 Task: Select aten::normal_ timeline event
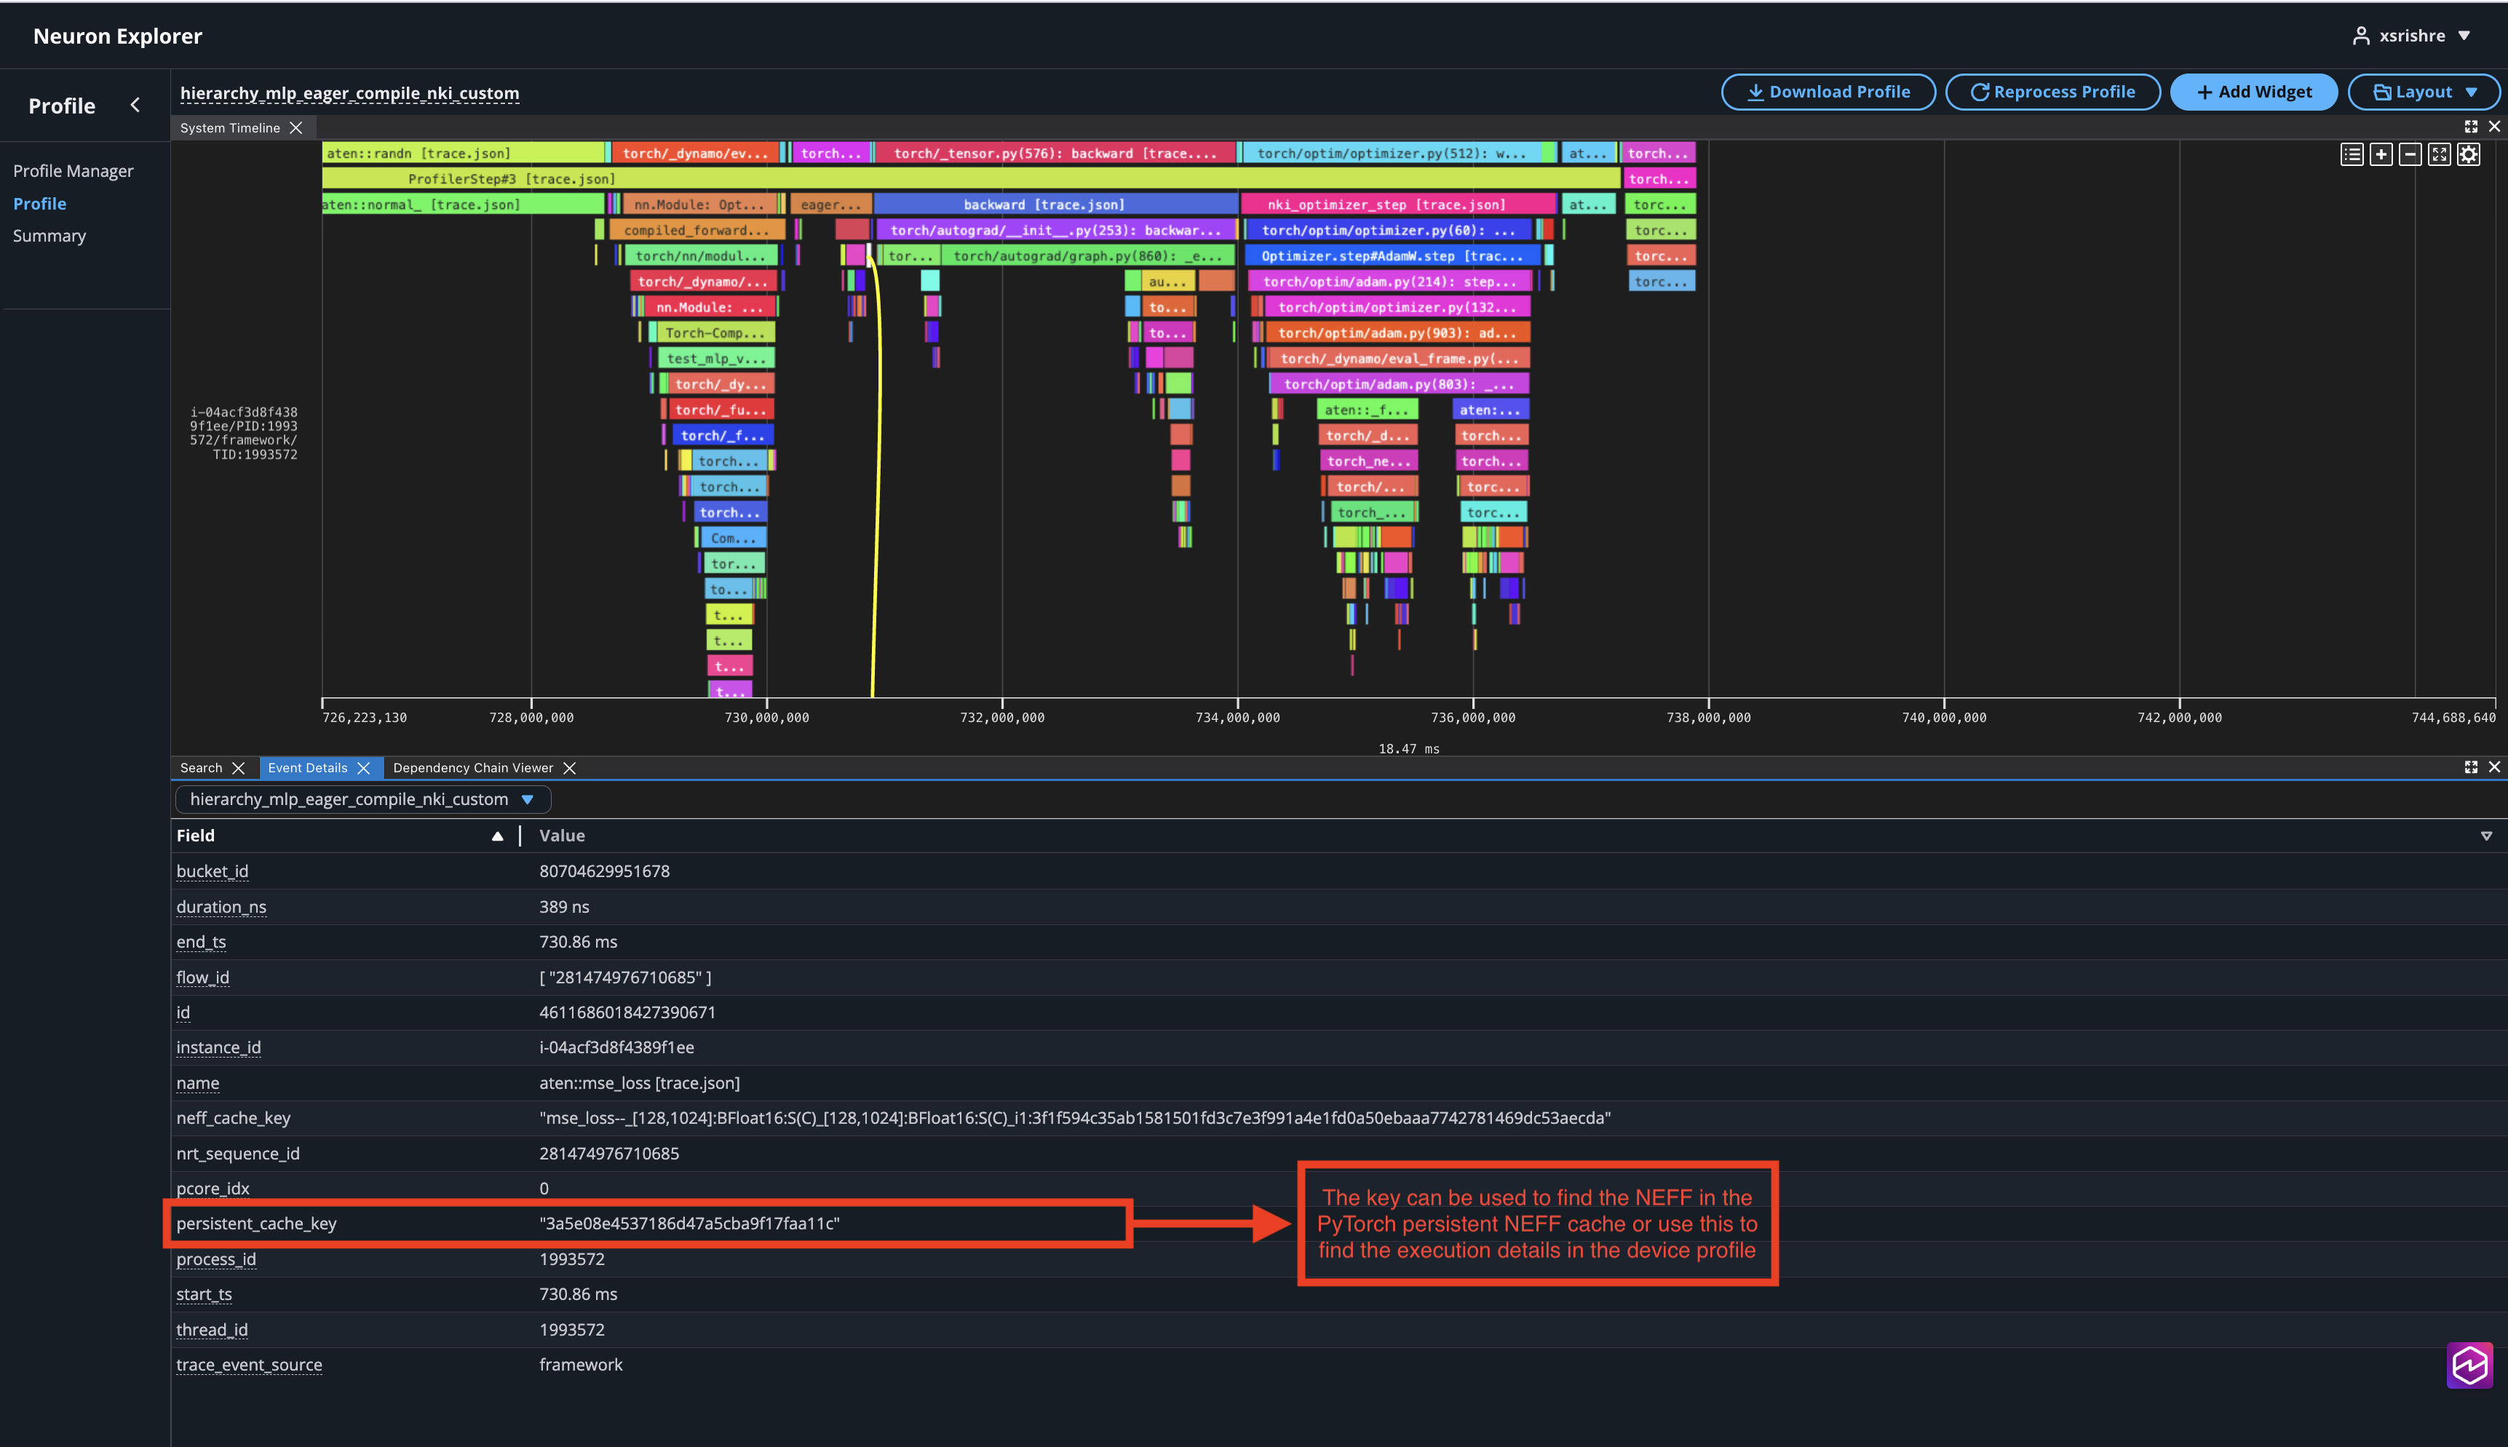click(463, 205)
